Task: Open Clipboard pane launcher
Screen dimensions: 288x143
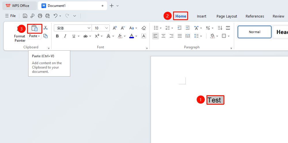Action: [x=48, y=48]
